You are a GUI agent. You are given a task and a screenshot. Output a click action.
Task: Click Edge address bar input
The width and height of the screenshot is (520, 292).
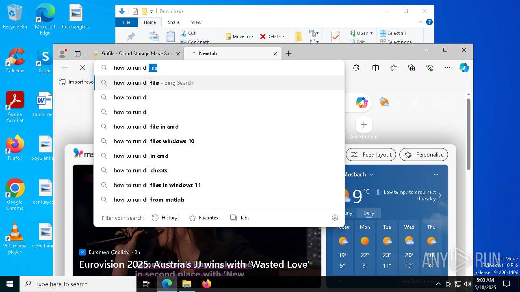(219, 68)
